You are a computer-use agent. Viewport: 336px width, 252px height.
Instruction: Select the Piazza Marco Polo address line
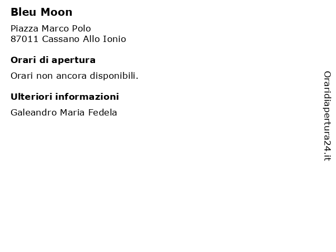click(x=51, y=28)
